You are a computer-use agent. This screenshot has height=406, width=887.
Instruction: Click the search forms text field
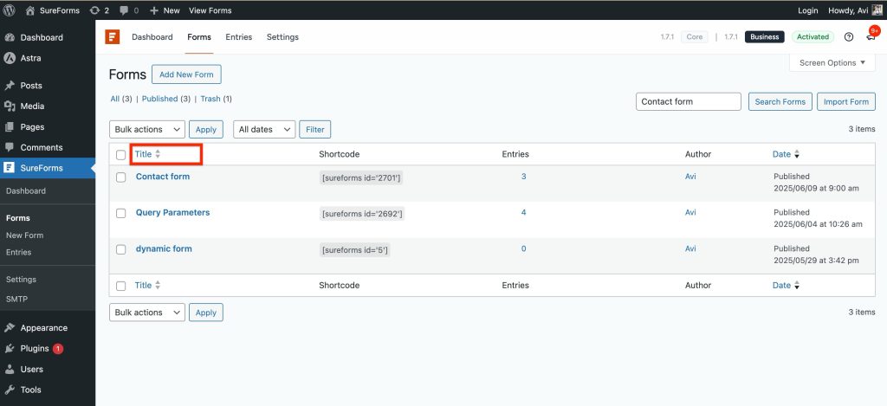pyautogui.click(x=688, y=101)
